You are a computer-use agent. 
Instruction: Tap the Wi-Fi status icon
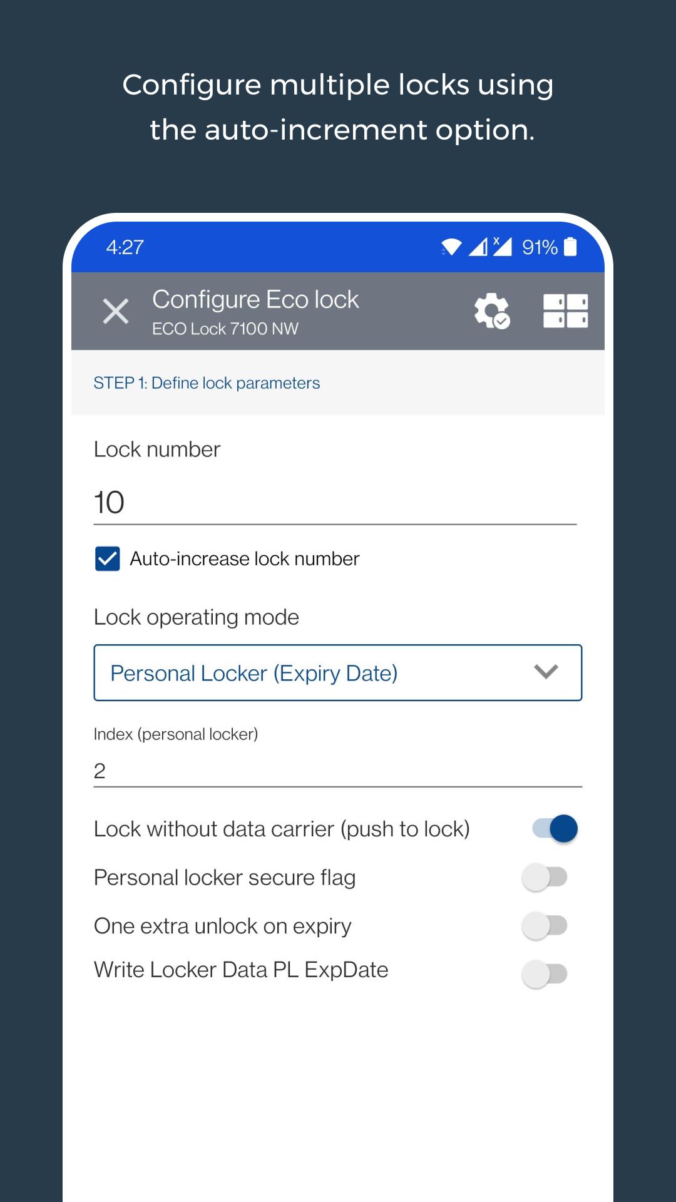coord(451,247)
